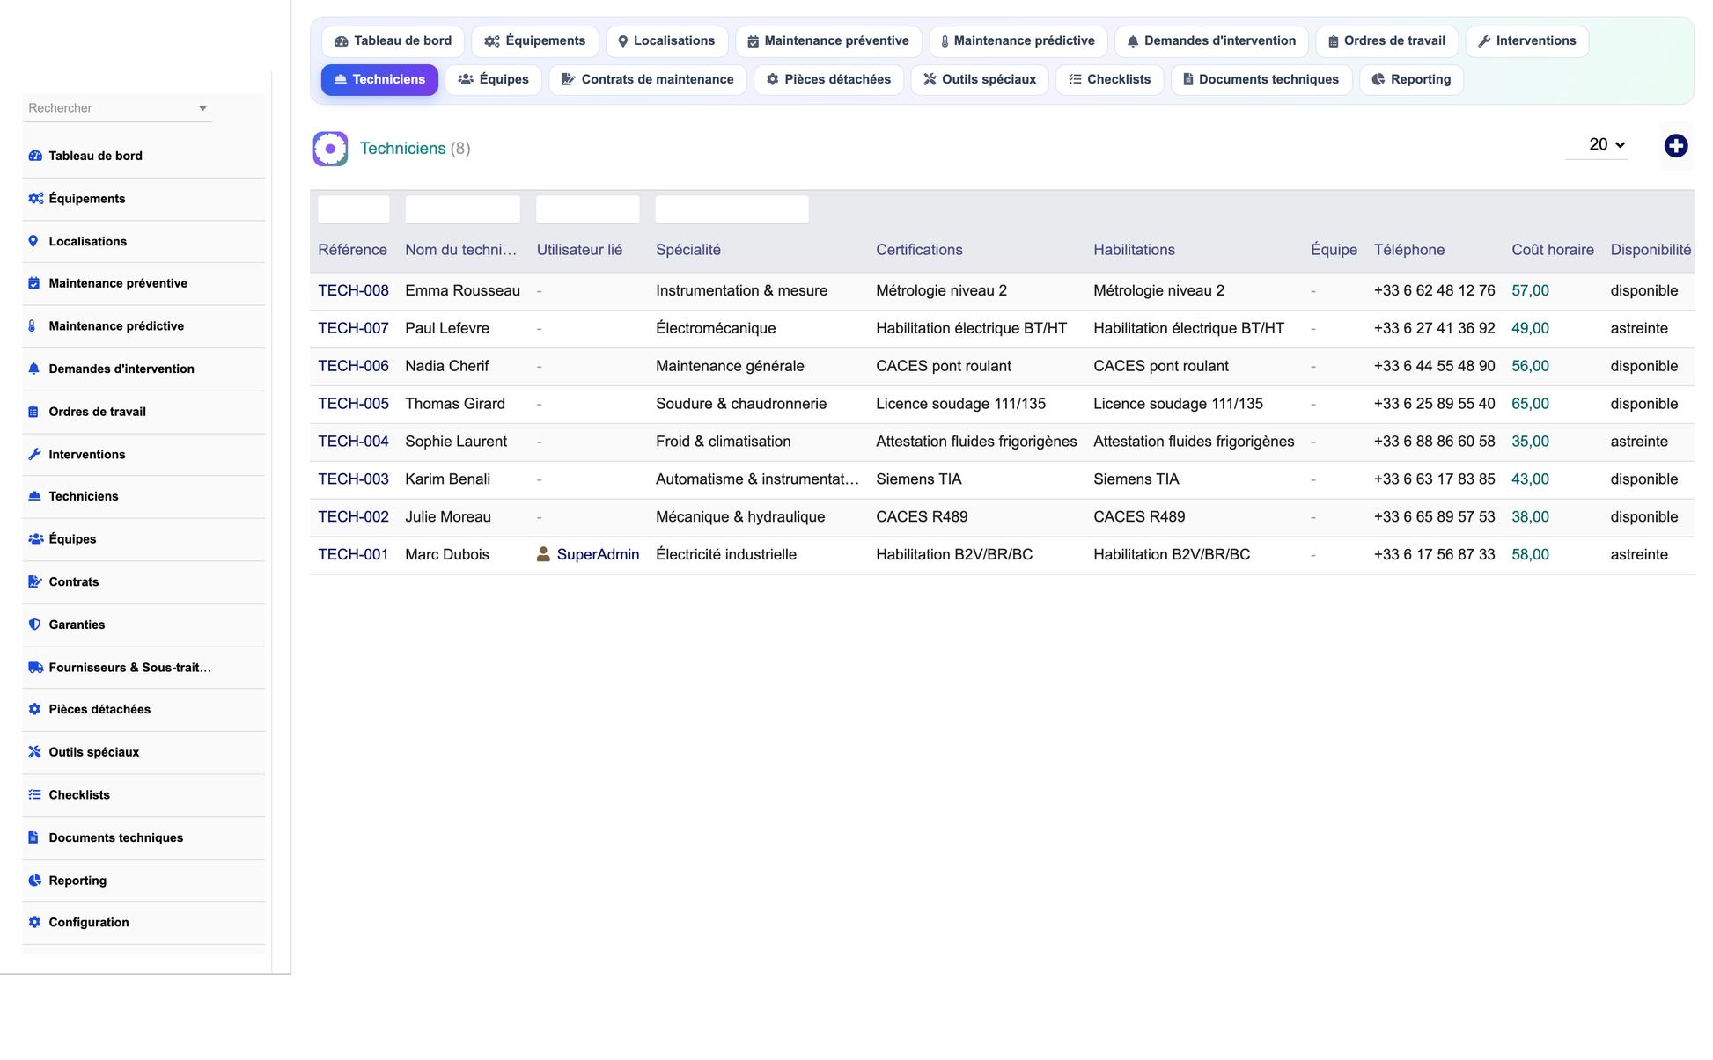Click the Équipements sidebar gears icon
Image resolution: width=1713 pixels, height=1060 pixels.
35,199
